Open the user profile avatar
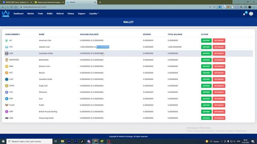Viewport: 257px width, 144px height. tap(251, 14)
